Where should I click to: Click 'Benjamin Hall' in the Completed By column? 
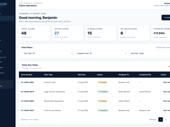tap(144, 110)
